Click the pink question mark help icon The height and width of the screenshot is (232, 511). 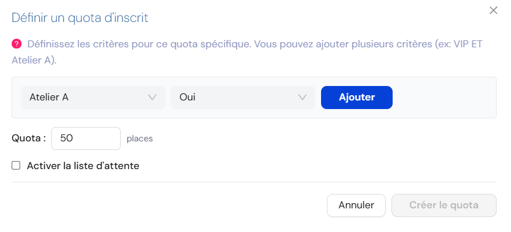(x=17, y=44)
